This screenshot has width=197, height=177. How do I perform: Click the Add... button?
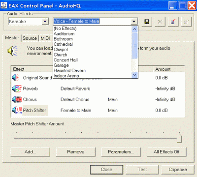pyautogui.click(x=30, y=152)
